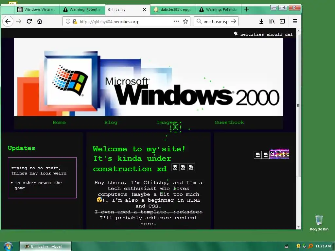Go back to the previous page
Screen dimensions: 335x251
[x=8, y=21]
